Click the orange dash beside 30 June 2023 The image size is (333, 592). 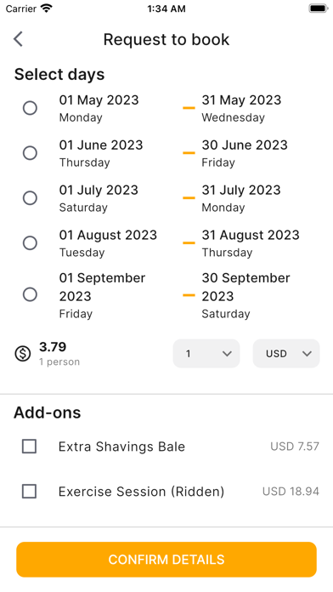click(189, 153)
